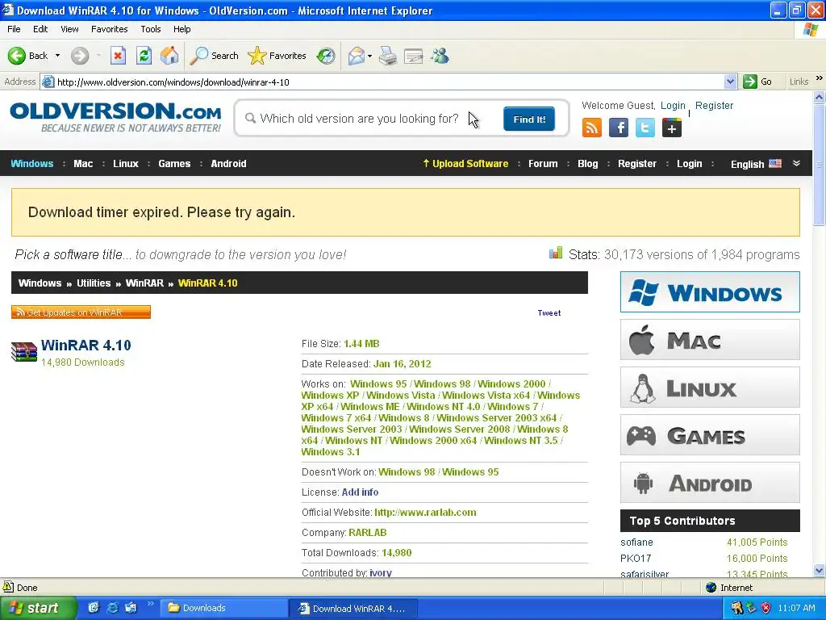Viewport: 826px width, 620px height.
Task: Go to Home page via house icon
Action: (x=169, y=56)
